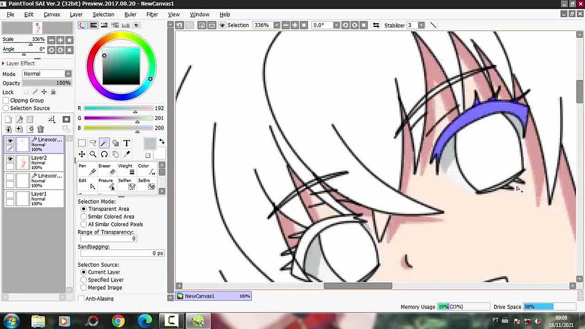Open the Filter menu

[152, 14]
